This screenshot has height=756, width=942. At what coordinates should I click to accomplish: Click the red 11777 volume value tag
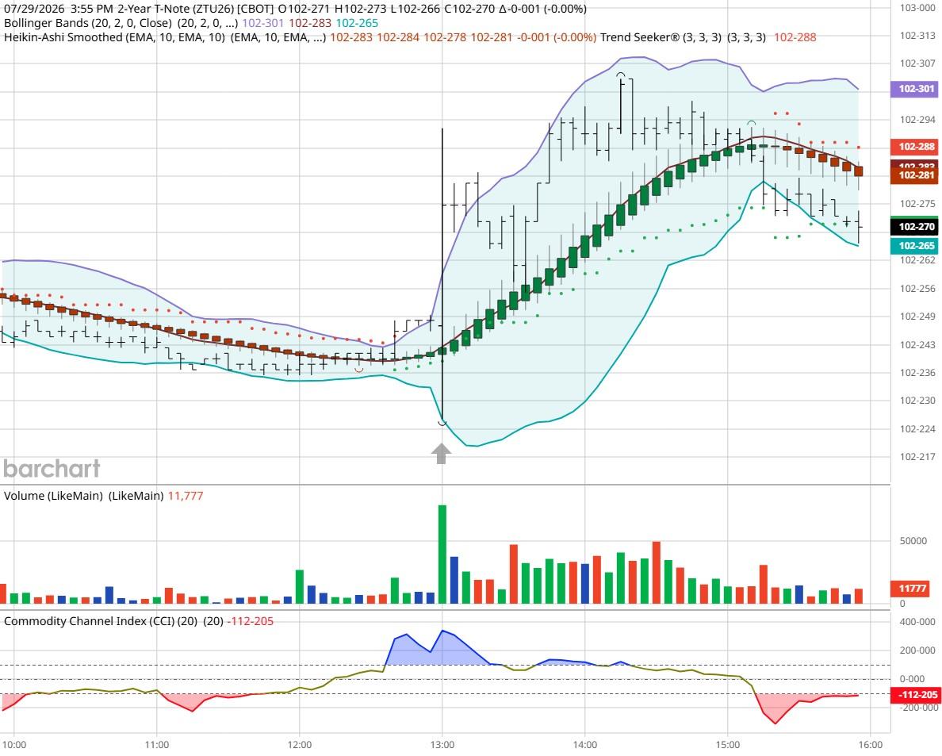[x=913, y=589]
